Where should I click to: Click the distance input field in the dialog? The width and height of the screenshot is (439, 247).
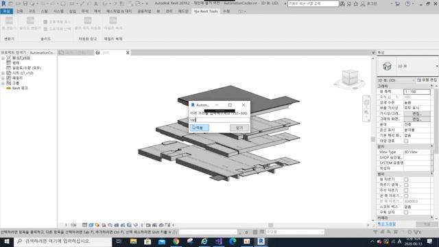[219, 120]
